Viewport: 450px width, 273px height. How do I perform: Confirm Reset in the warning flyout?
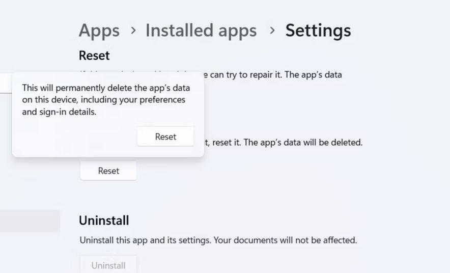[x=165, y=137]
